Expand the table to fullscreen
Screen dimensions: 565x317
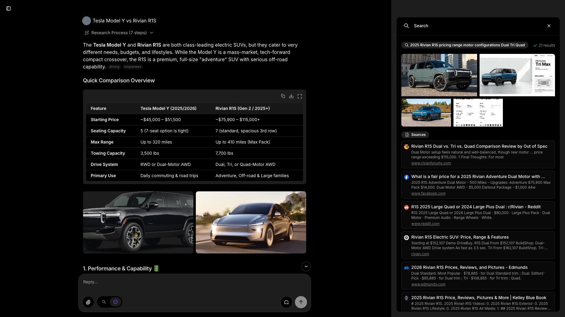coord(300,96)
